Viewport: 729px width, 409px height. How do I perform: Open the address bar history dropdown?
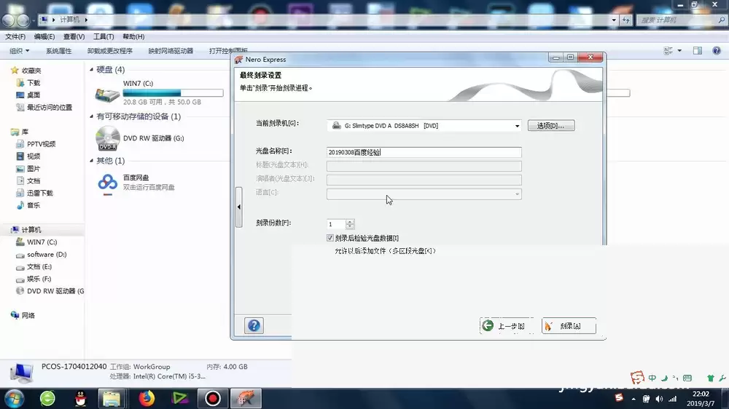point(614,20)
